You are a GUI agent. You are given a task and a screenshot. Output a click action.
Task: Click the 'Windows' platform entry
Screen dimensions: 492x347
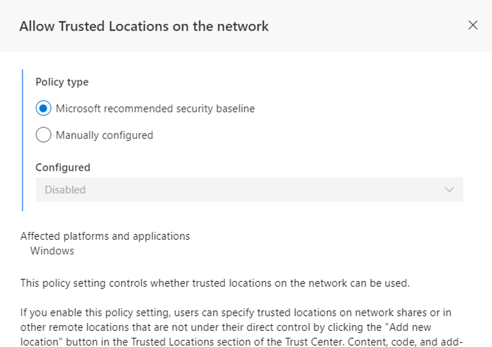(x=52, y=251)
